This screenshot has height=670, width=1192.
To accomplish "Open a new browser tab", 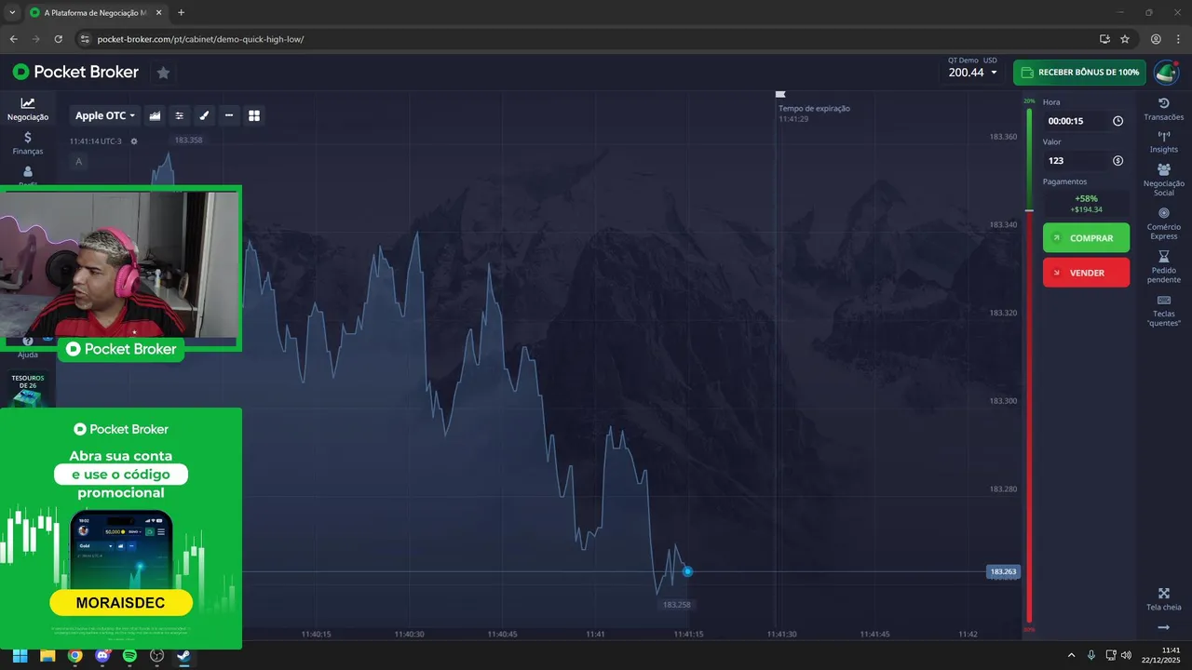I will pyautogui.click(x=181, y=12).
